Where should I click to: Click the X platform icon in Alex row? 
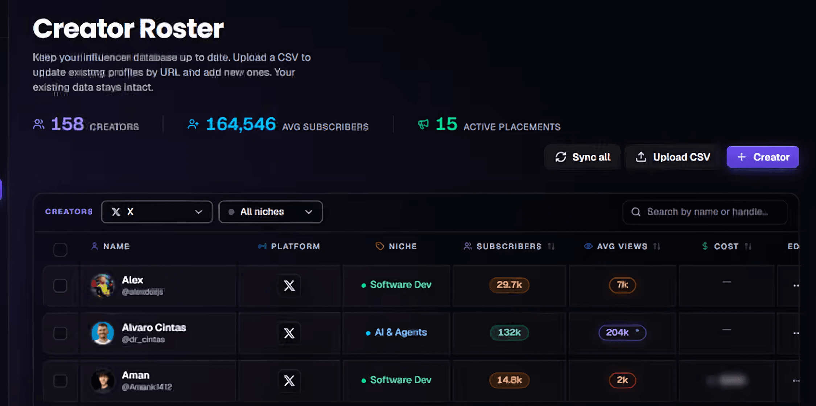[x=289, y=286]
